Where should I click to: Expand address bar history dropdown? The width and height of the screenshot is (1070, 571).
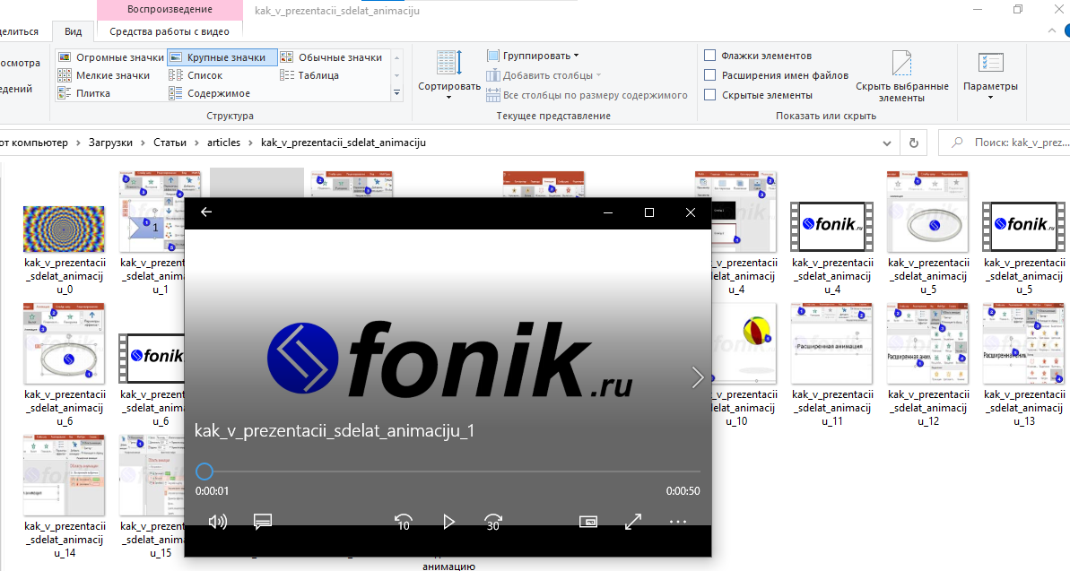[886, 143]
